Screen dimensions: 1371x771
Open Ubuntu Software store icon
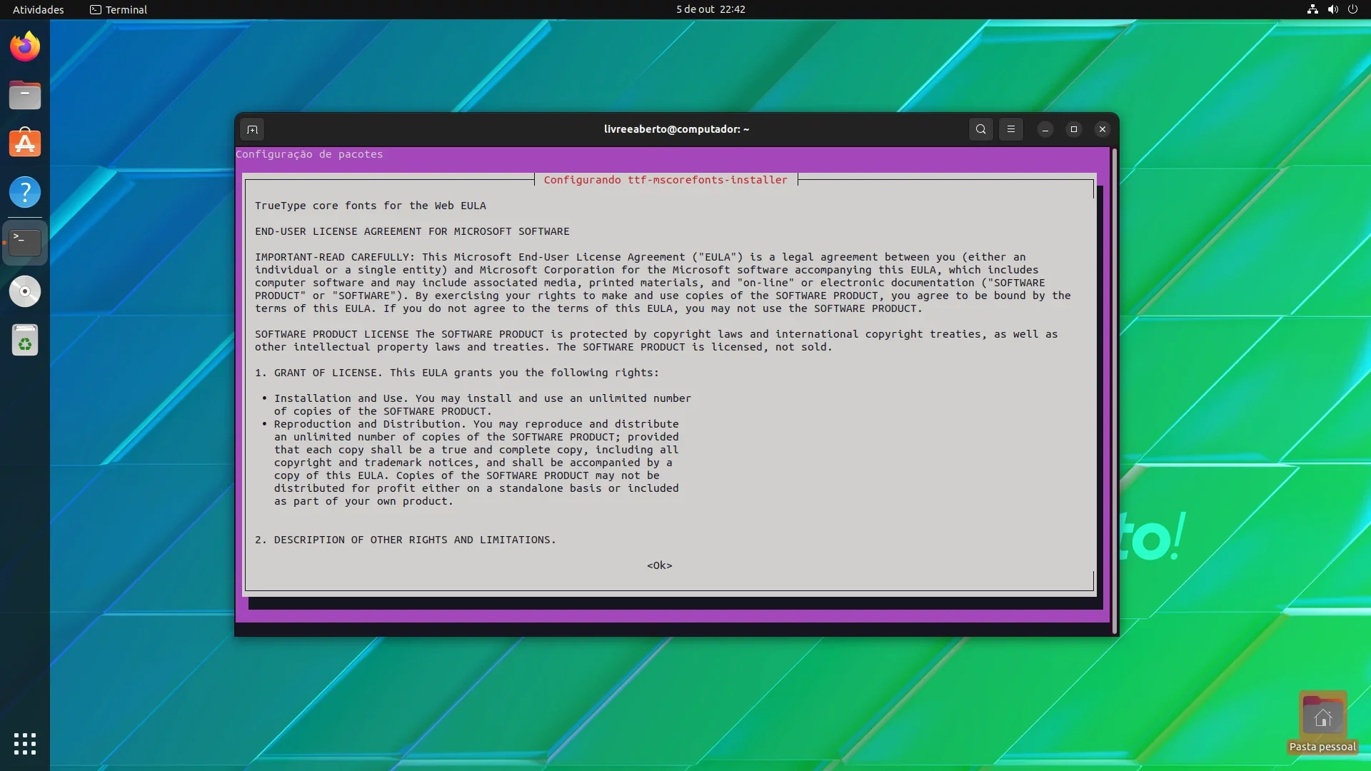[25, 143]
